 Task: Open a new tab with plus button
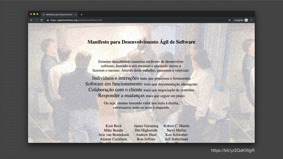tap(82, 15)
